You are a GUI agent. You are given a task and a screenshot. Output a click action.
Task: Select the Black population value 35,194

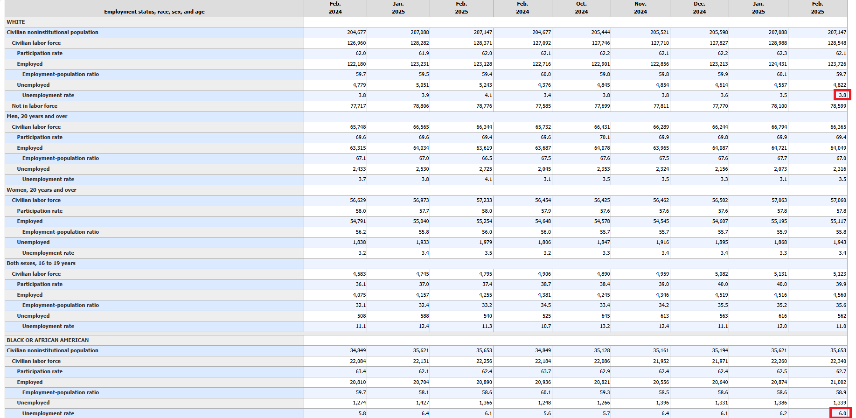720,350
